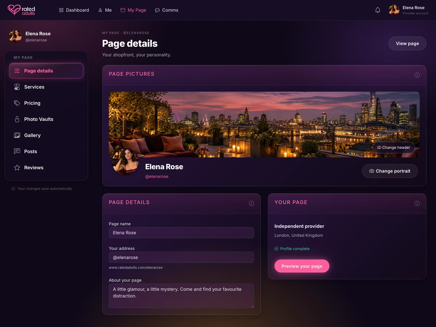
Task: Open the Me menu item
Action: click(105, 10)
